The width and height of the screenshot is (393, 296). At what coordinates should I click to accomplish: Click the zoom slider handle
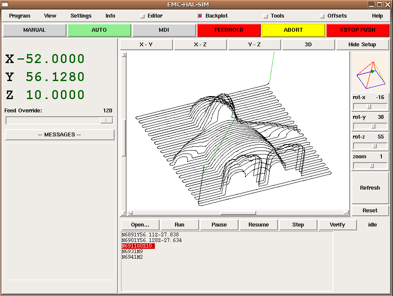coord(372,166)
